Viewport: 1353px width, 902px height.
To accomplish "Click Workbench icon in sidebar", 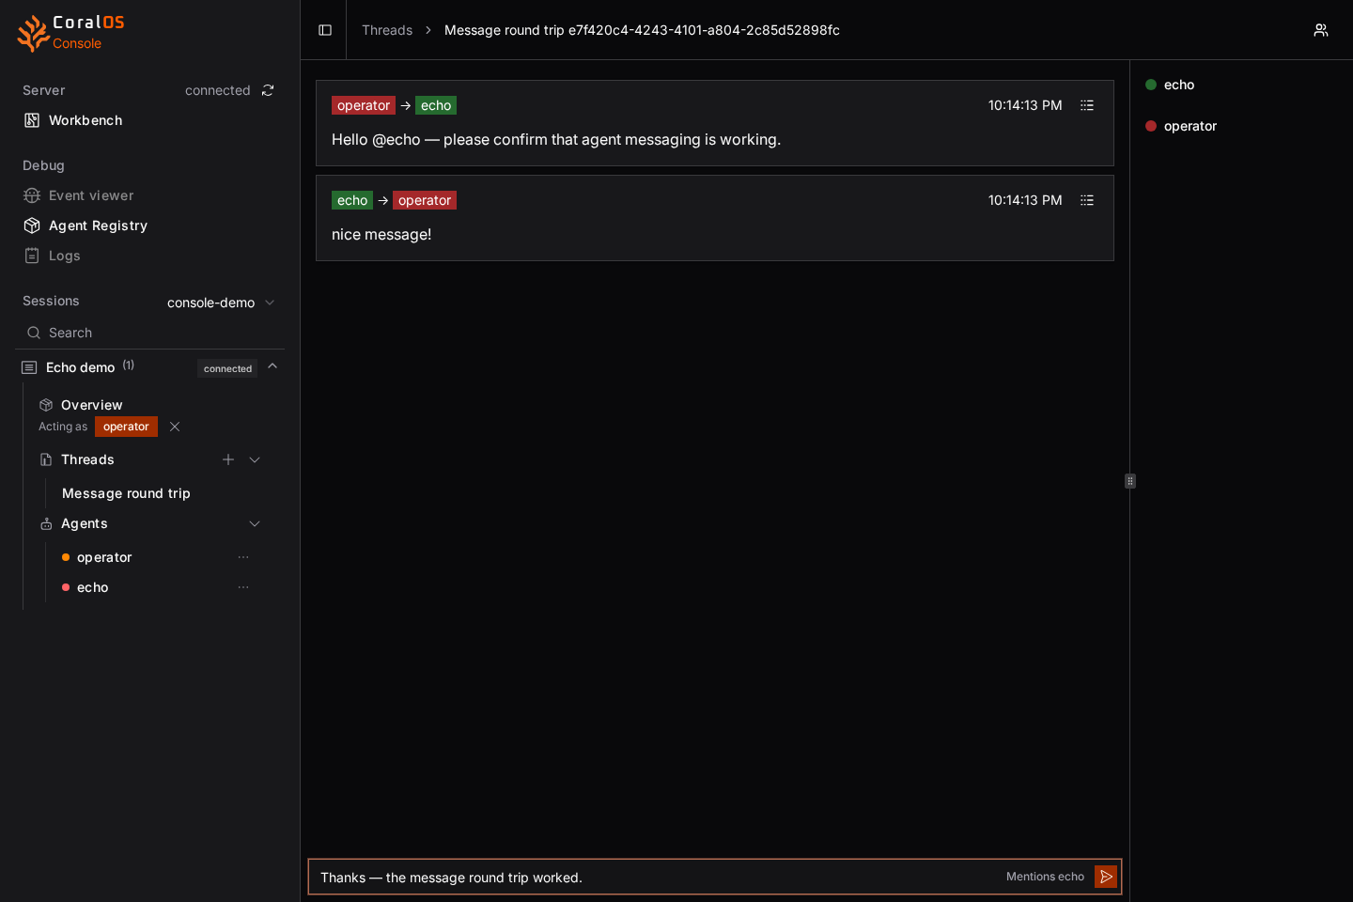I will pos(32,120).
